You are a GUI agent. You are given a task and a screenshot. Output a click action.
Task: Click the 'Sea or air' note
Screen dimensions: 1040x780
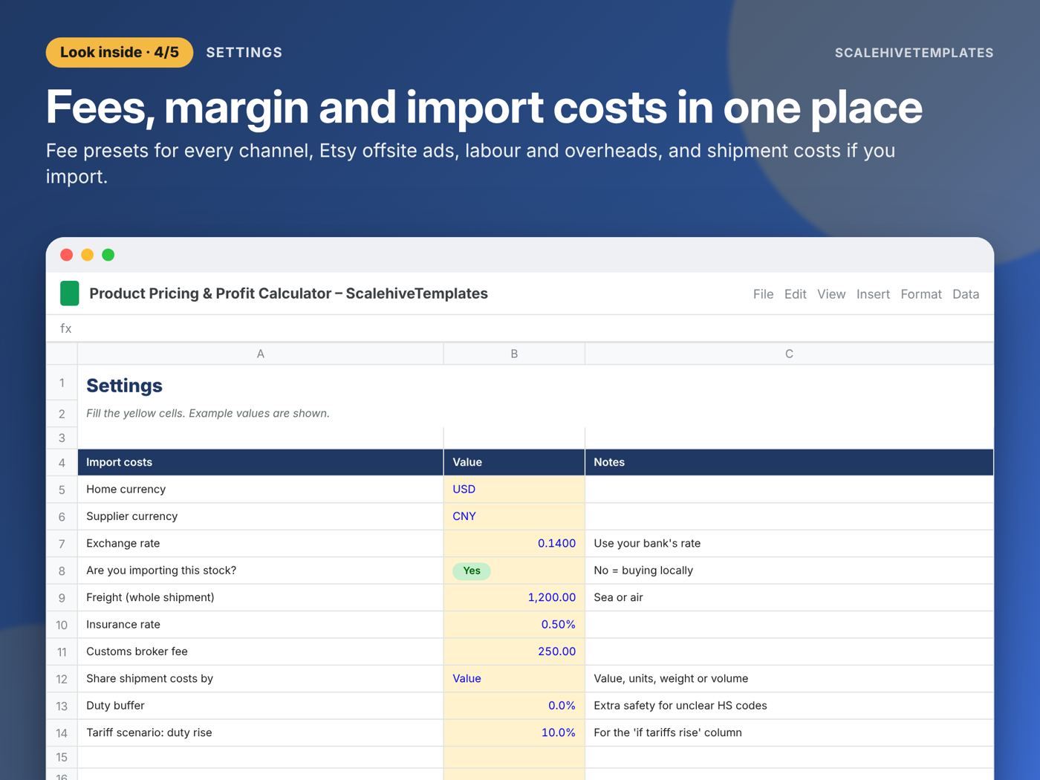tap(618, 597)
